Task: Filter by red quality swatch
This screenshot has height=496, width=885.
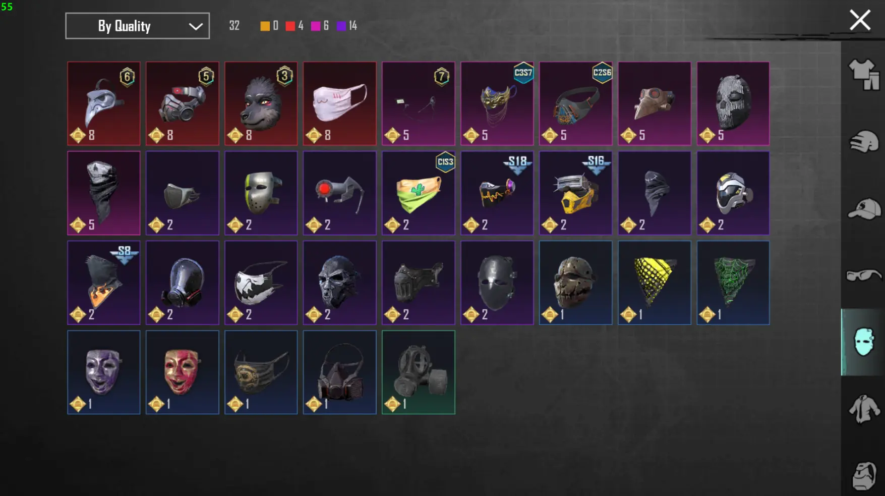Action: pyautogui.click(x=290, y=26)
